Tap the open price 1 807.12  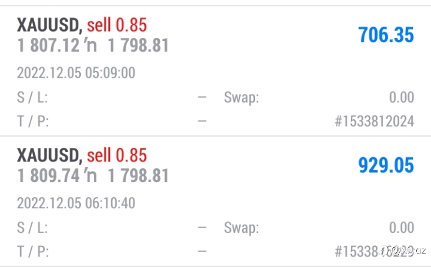click(49, 45)
